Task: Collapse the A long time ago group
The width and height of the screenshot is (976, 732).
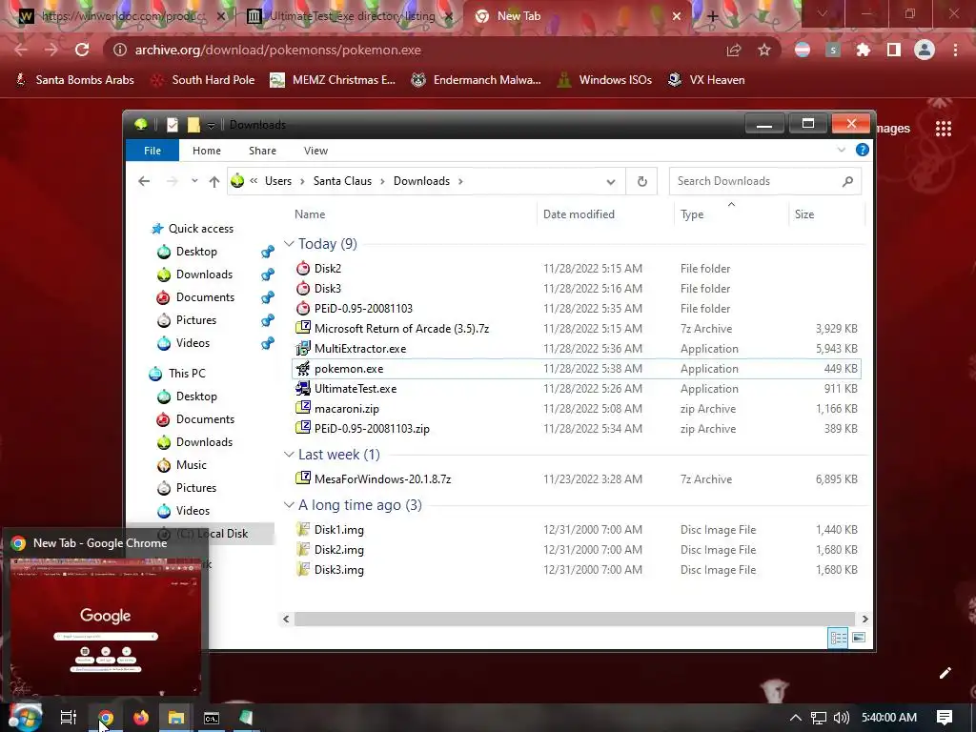Action: coord(289,505)
